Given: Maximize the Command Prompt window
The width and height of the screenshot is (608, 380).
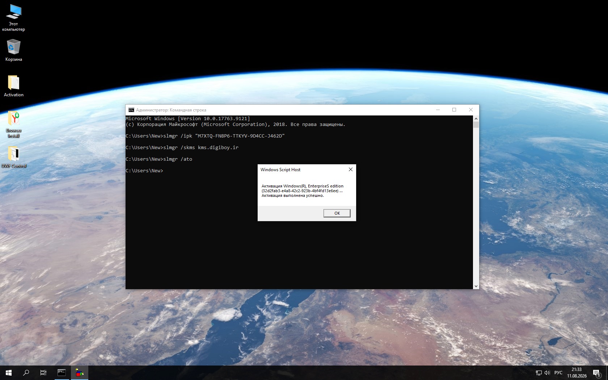Looking at the screenshot, I should (x=454, y=110).
